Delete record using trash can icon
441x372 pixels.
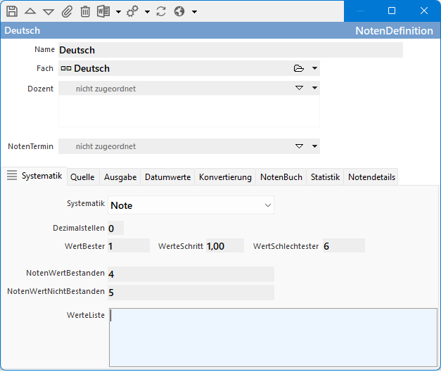[x=85, y=11]
